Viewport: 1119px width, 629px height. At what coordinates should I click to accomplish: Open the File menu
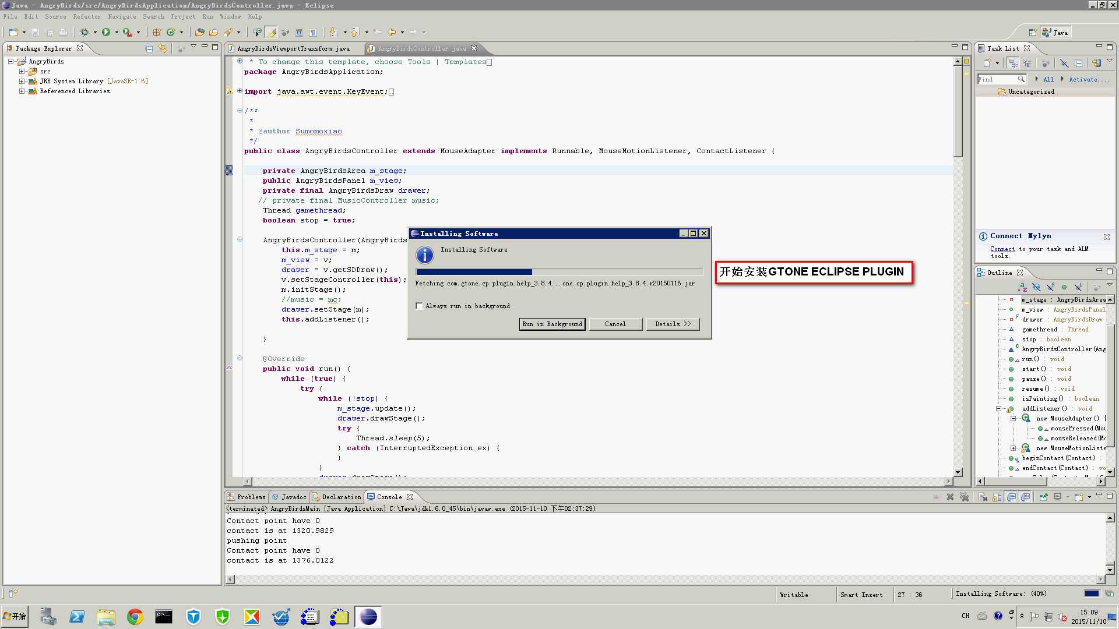click(x=10, y=16)
